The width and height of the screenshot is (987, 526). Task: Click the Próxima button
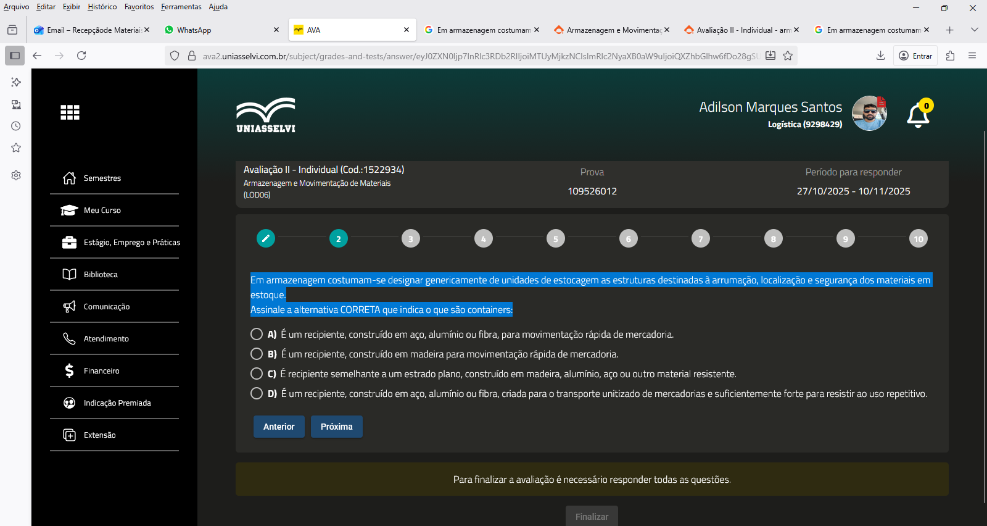point(336,427)
